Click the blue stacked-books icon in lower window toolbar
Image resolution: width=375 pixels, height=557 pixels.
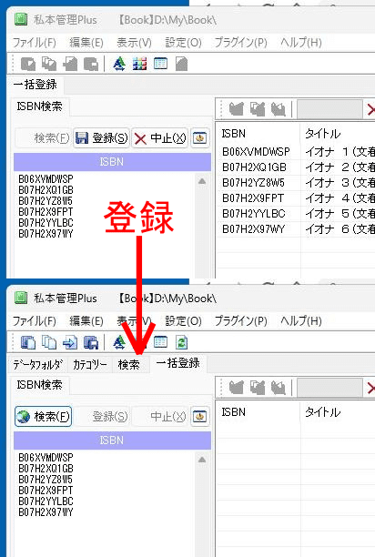pyautogui.click(x=28, y=342)
